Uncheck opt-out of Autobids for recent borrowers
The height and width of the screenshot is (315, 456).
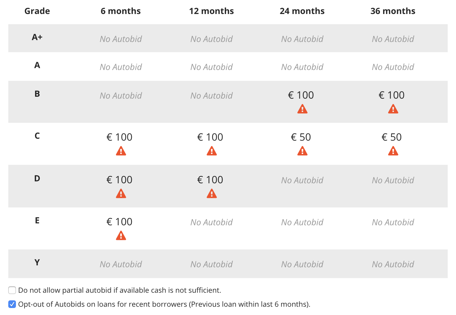pos(12,304)
